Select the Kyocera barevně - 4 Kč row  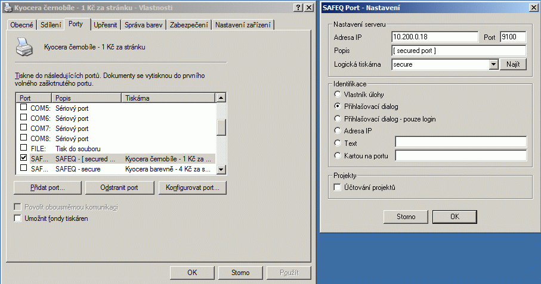(x=168, y=169)
